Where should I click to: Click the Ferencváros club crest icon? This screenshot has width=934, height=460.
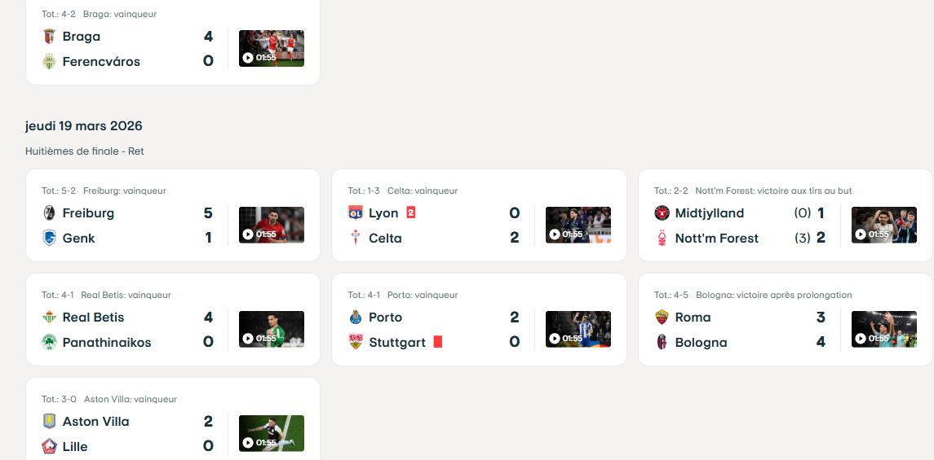click(49, 62)
